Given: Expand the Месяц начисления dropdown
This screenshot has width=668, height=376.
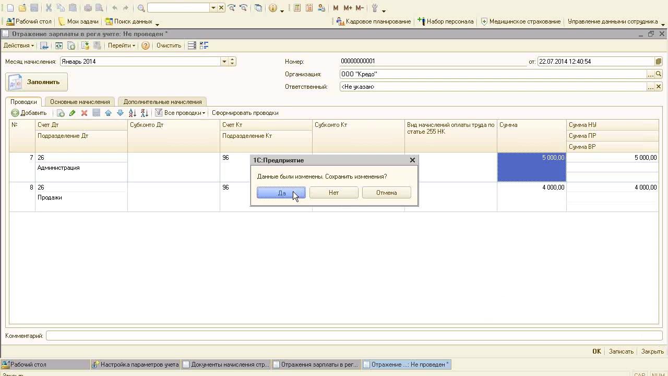Looking at the screenshot, I should pyautogui.click(x=224, y=62).
